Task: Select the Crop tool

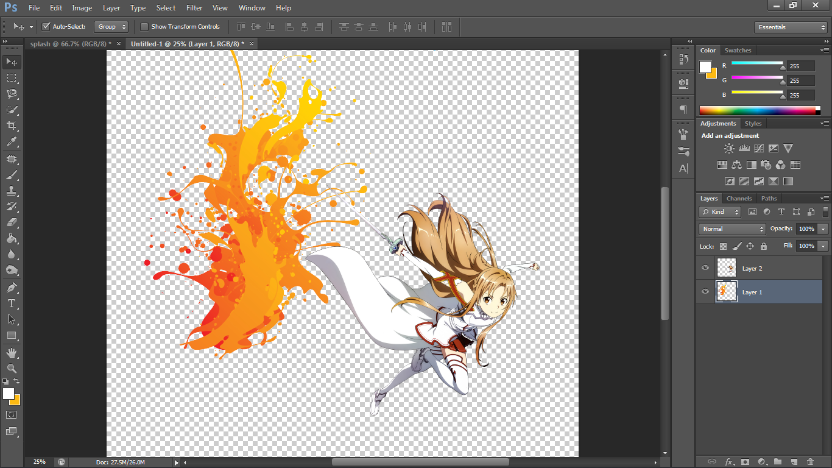Action: click(11, 125)
